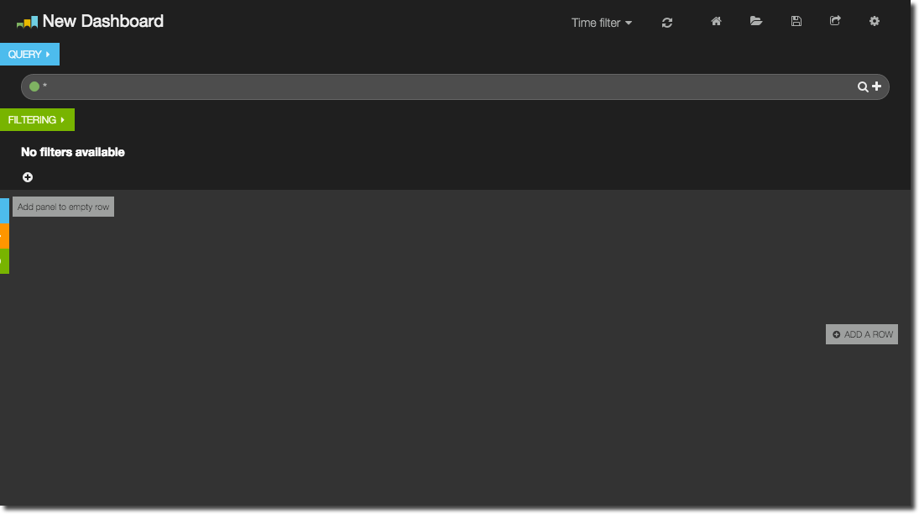
Task: Click the green row handle strip
Action: coord(4,260)
